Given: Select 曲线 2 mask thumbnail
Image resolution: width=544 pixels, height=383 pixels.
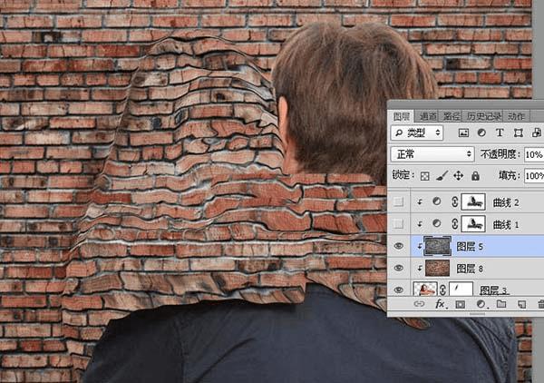Looking at the screenshot, I should point(473,201).
